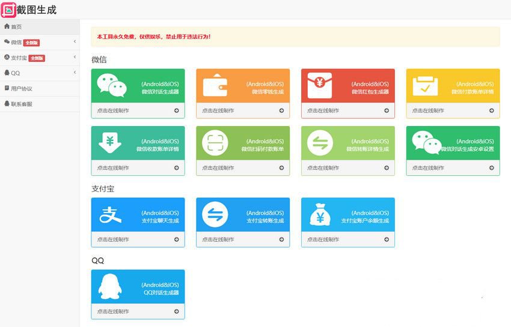Click 点击在线制作 under 支付宝账户余额生成

coord(323,239)
